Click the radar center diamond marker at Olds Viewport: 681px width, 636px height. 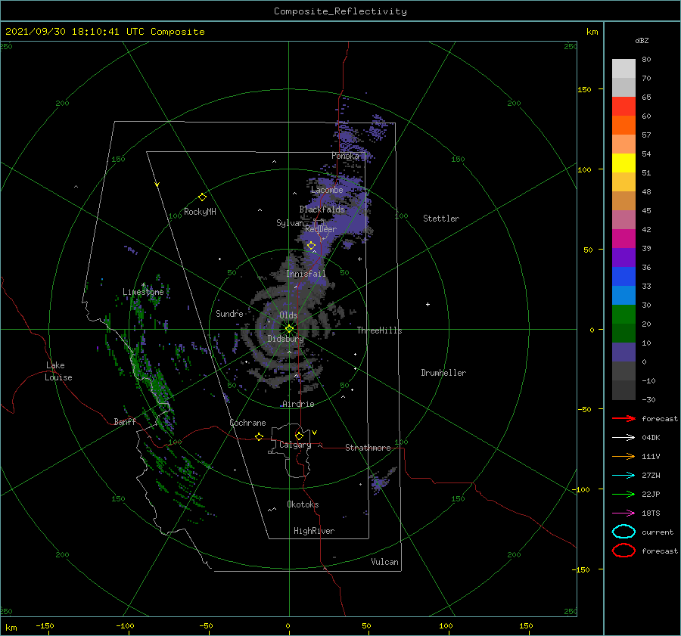point(289,329)
